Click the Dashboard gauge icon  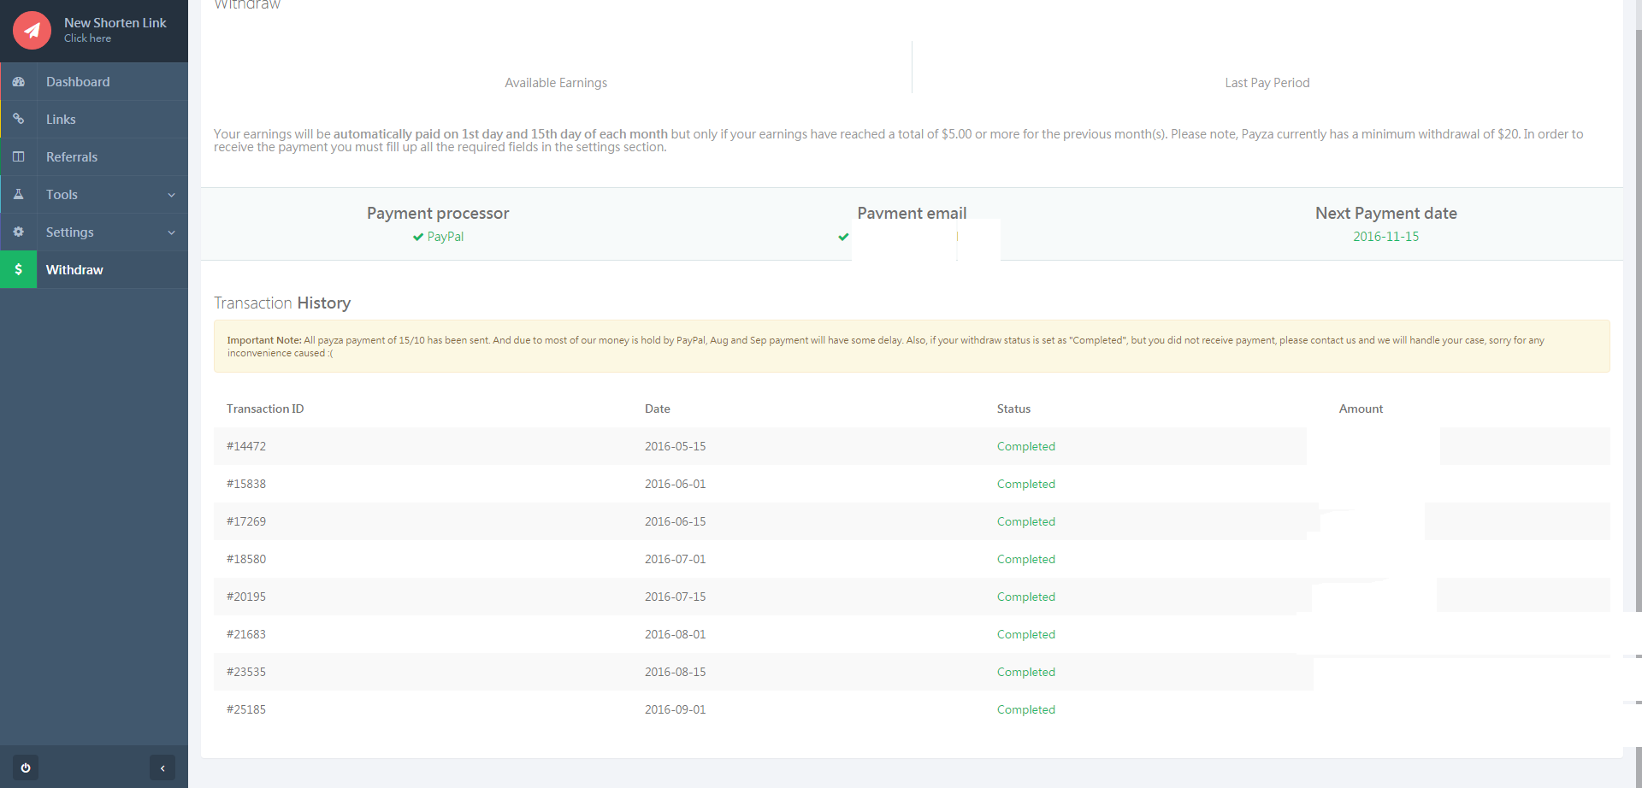click(x=18, y=82)
